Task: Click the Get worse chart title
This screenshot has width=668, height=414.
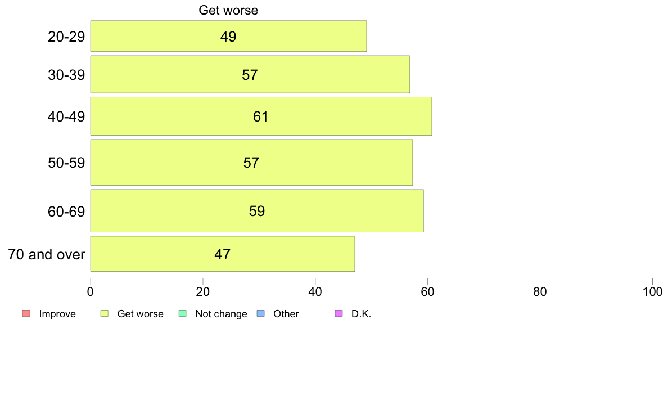Action: [228, 10]
